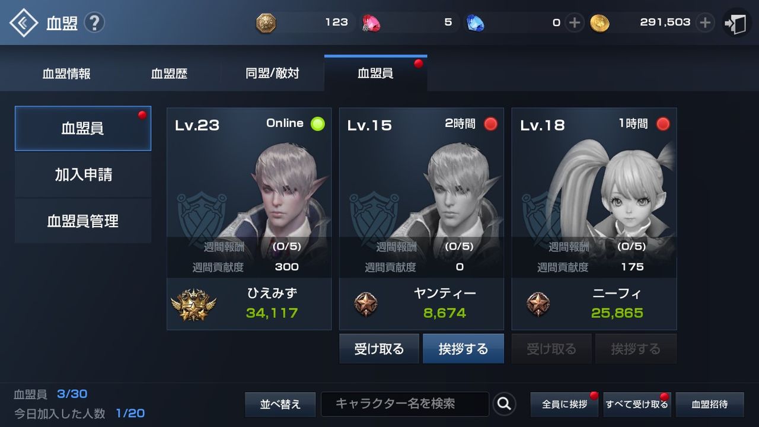Add gold coins with plus icon
The height and width of the screenshot is (427, 759).
tap(705, 23)
